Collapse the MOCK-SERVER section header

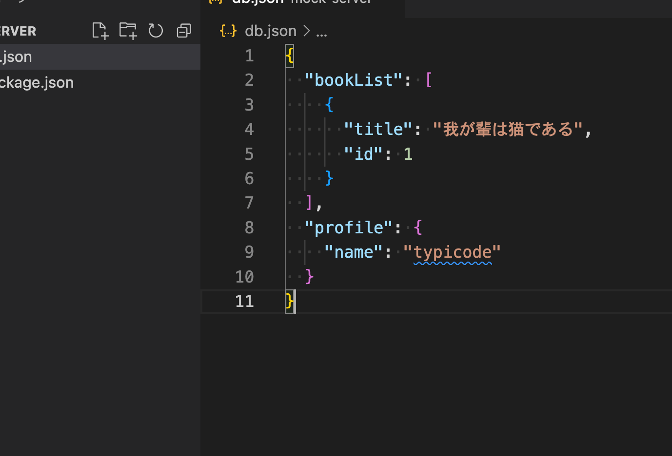pos(18,31)
